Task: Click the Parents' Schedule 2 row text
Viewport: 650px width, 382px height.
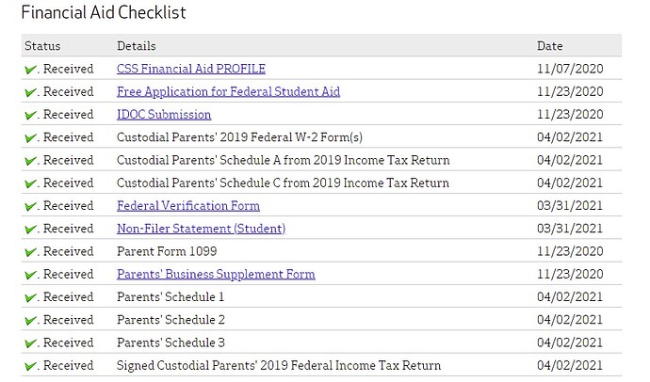Action: (171, 320)
